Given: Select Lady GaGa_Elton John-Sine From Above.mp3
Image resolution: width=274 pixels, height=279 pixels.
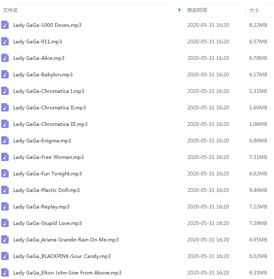Looking at the screenshot, I should (67, 273).
